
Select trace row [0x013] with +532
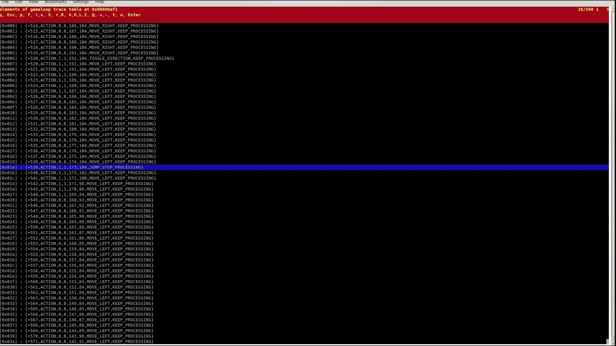pyautogui.click(x=78, y=129)
